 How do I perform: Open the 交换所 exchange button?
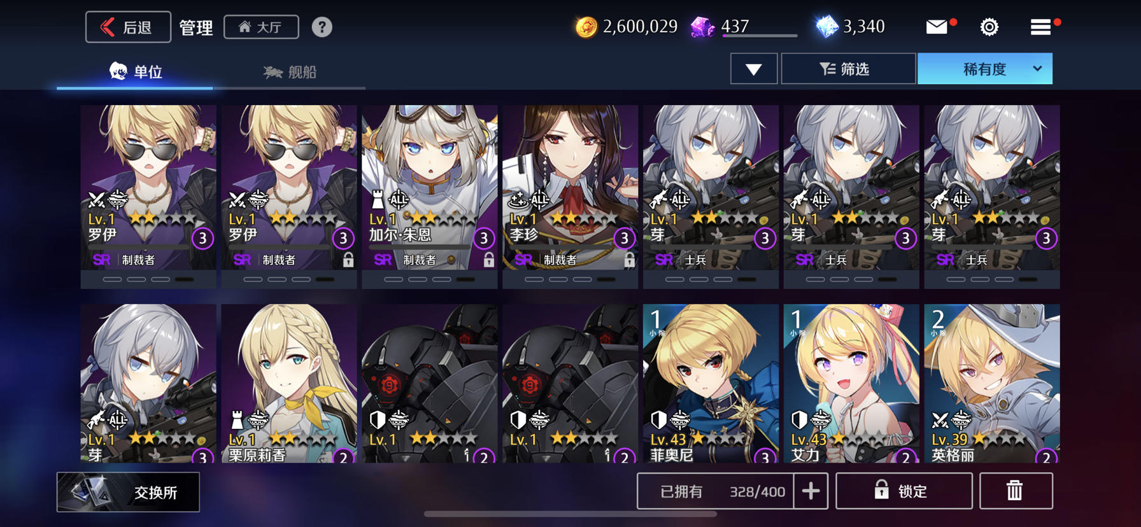[128, 492]
